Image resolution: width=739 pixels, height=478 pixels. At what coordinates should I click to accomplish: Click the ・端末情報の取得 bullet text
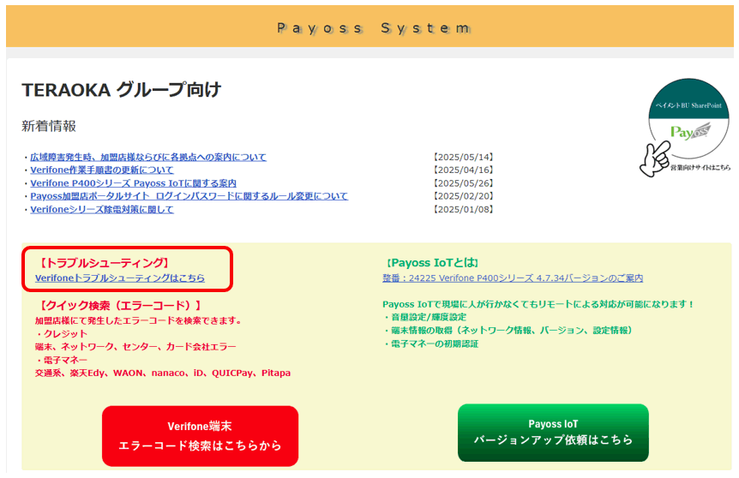(508, 331)
